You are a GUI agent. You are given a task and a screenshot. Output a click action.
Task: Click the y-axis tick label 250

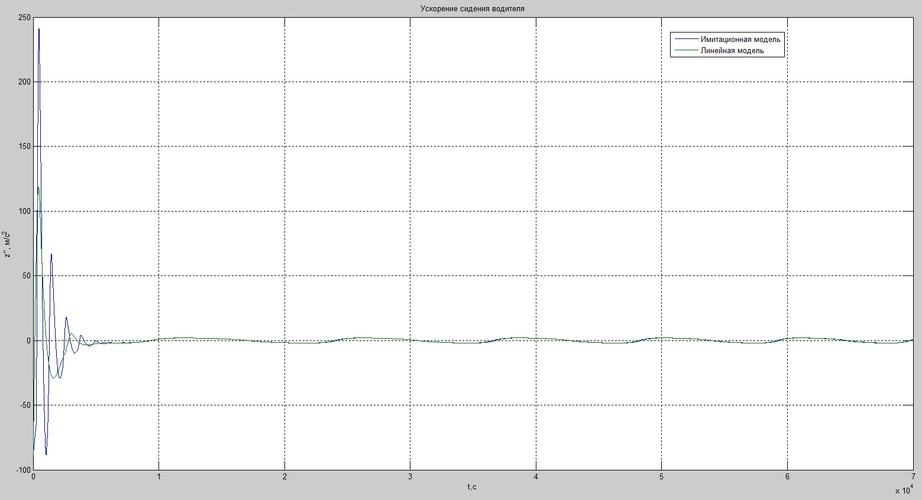coord(24,18)
